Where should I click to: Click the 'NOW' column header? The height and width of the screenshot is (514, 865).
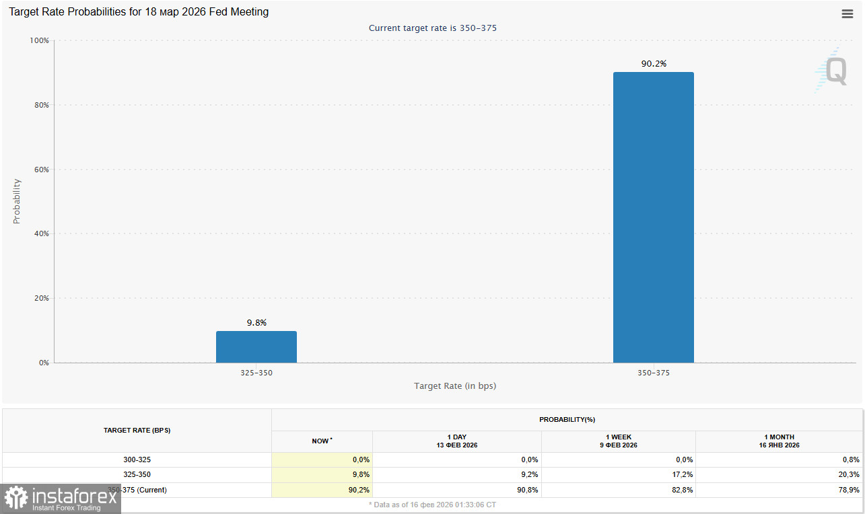(x=322, y=441)
